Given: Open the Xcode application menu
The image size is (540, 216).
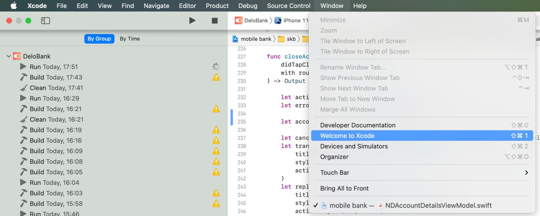Looking at the screenshot, I should tap(38, 5).
